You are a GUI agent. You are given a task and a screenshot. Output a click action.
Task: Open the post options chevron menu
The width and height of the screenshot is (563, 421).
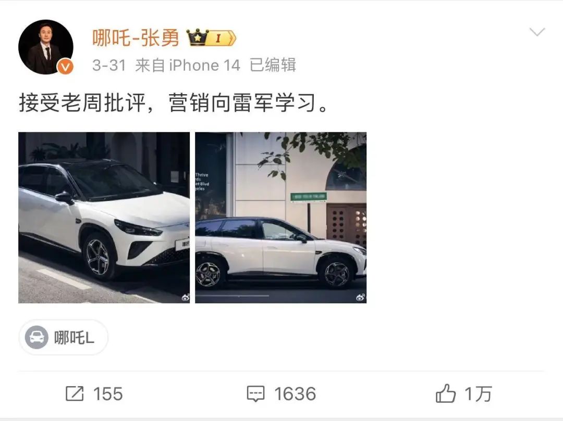tap(537, 32)
